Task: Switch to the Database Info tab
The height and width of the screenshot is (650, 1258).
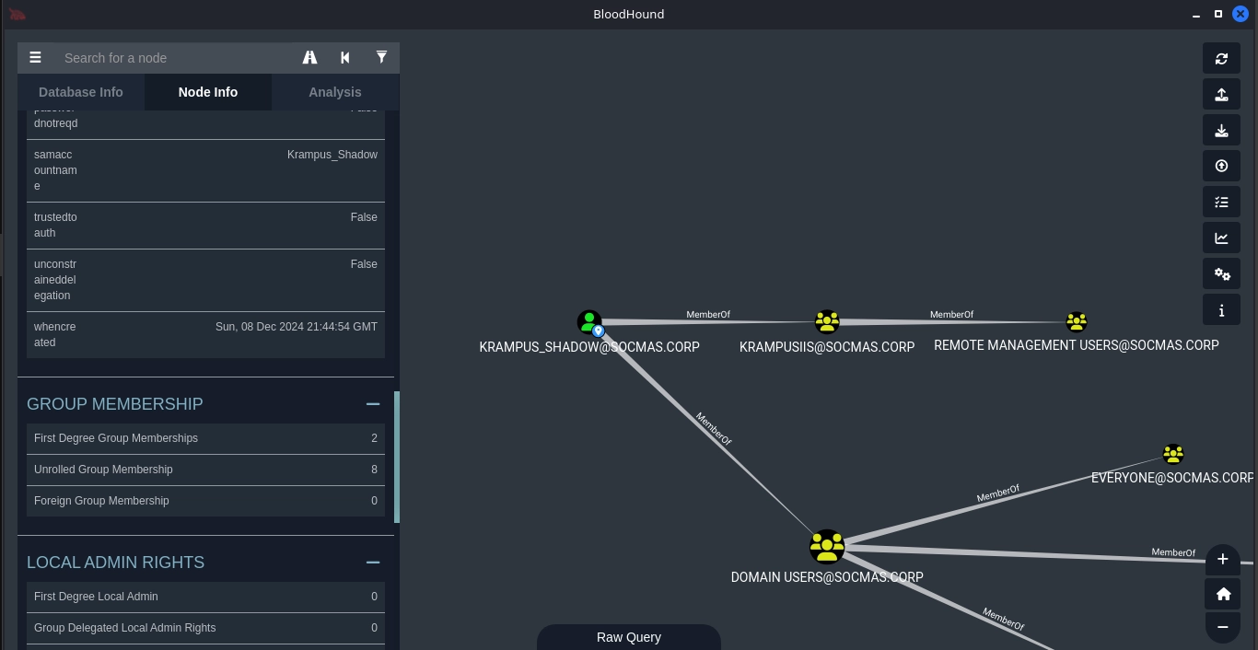Action: 80,92
